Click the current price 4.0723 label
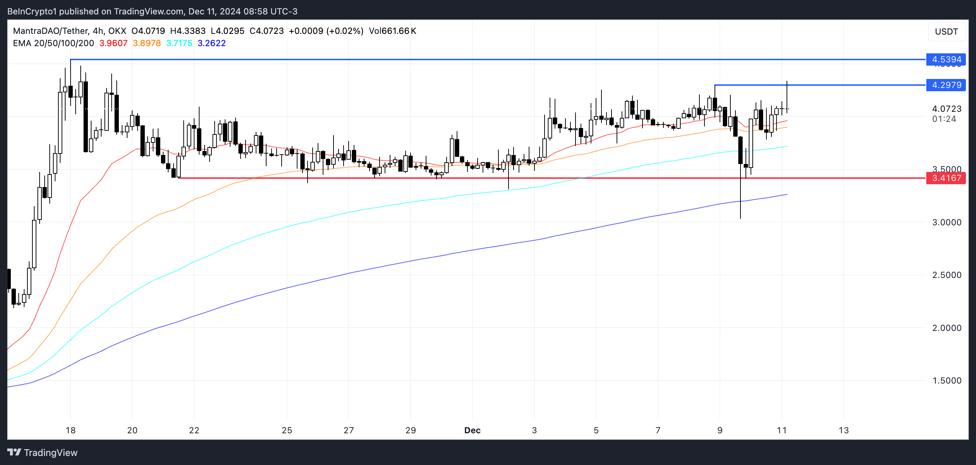The height and width of the screenshot is (465, 976). click(946, 109)
